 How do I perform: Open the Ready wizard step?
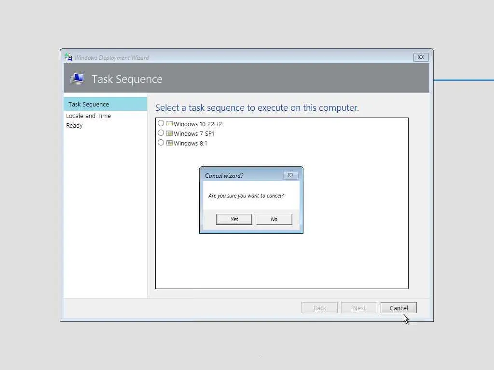tap(74, 126)
